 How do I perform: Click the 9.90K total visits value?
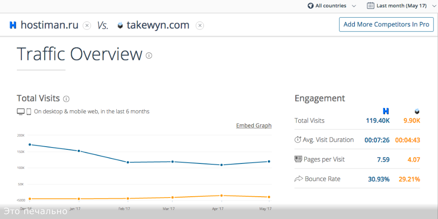click(x=412, y=121)
